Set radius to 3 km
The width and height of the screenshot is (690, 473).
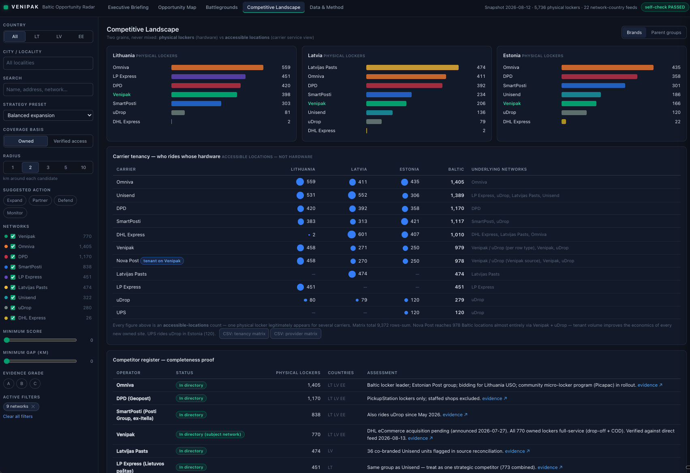coord(48,167)
